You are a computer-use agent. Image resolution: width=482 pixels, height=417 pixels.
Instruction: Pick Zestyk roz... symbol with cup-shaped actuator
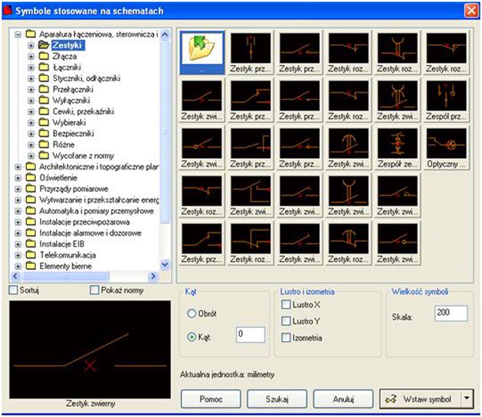click(398, 52)
